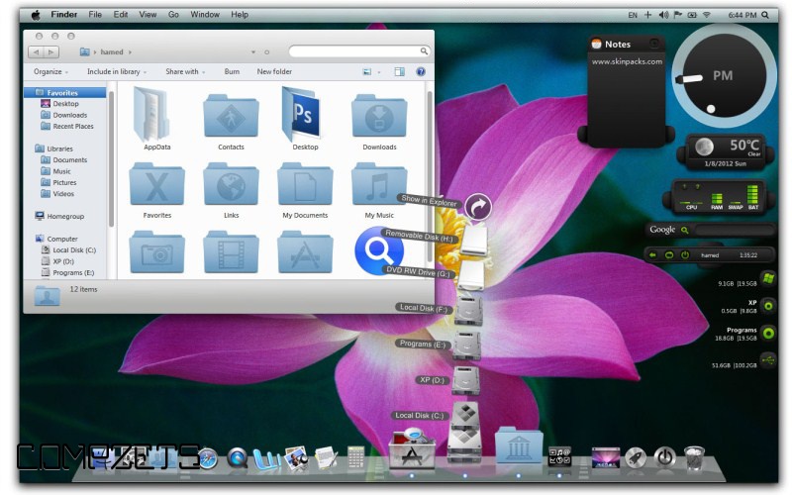Open the Go menu

173,15
